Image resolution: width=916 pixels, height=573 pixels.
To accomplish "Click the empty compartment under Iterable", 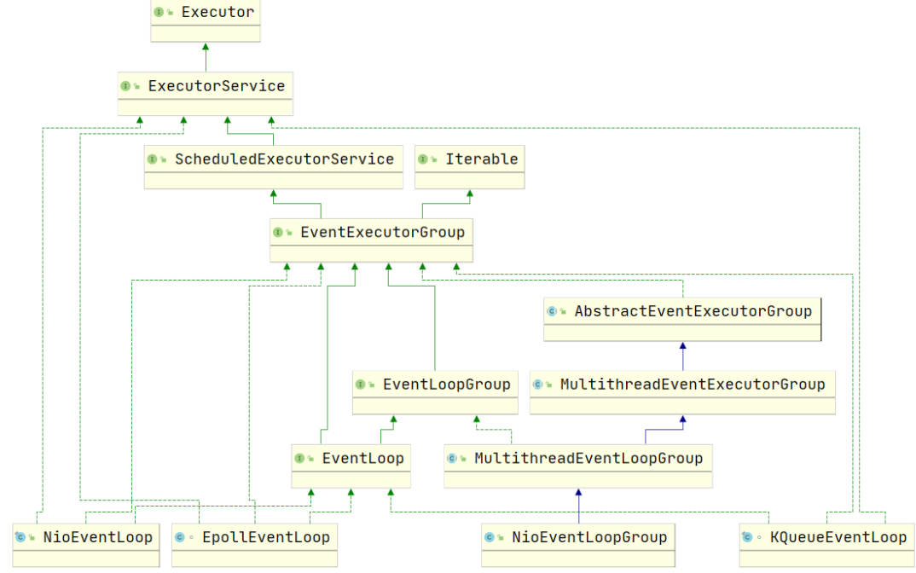I will point(469,180).
